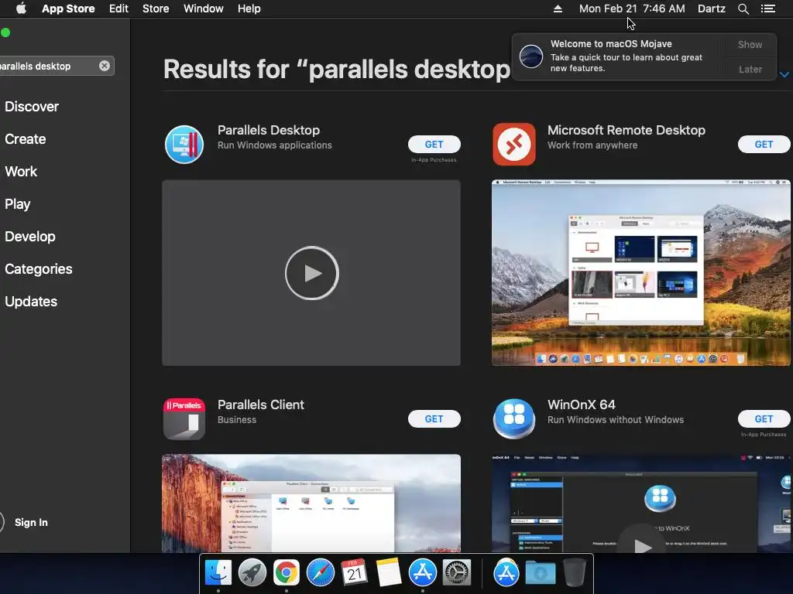Get the WinOnX 64 app
This screenshot has height=594, width=793.
764,418
